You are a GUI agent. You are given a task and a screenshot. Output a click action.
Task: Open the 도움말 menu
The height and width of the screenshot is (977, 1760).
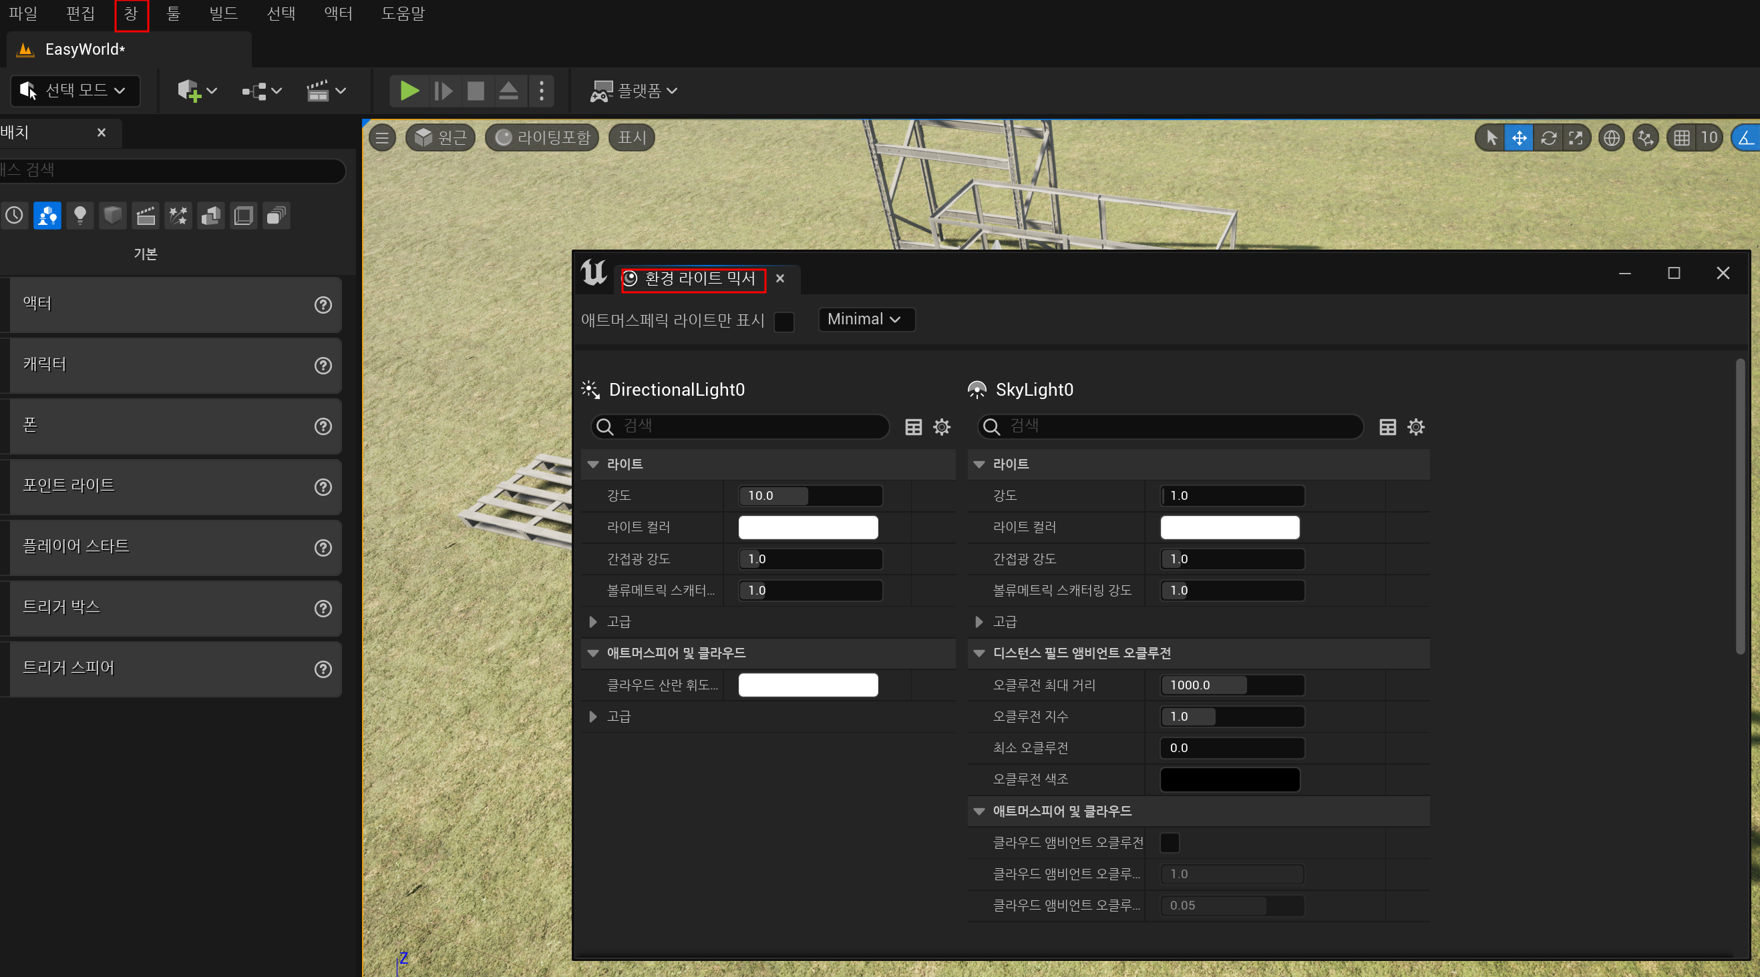(402, 13)
